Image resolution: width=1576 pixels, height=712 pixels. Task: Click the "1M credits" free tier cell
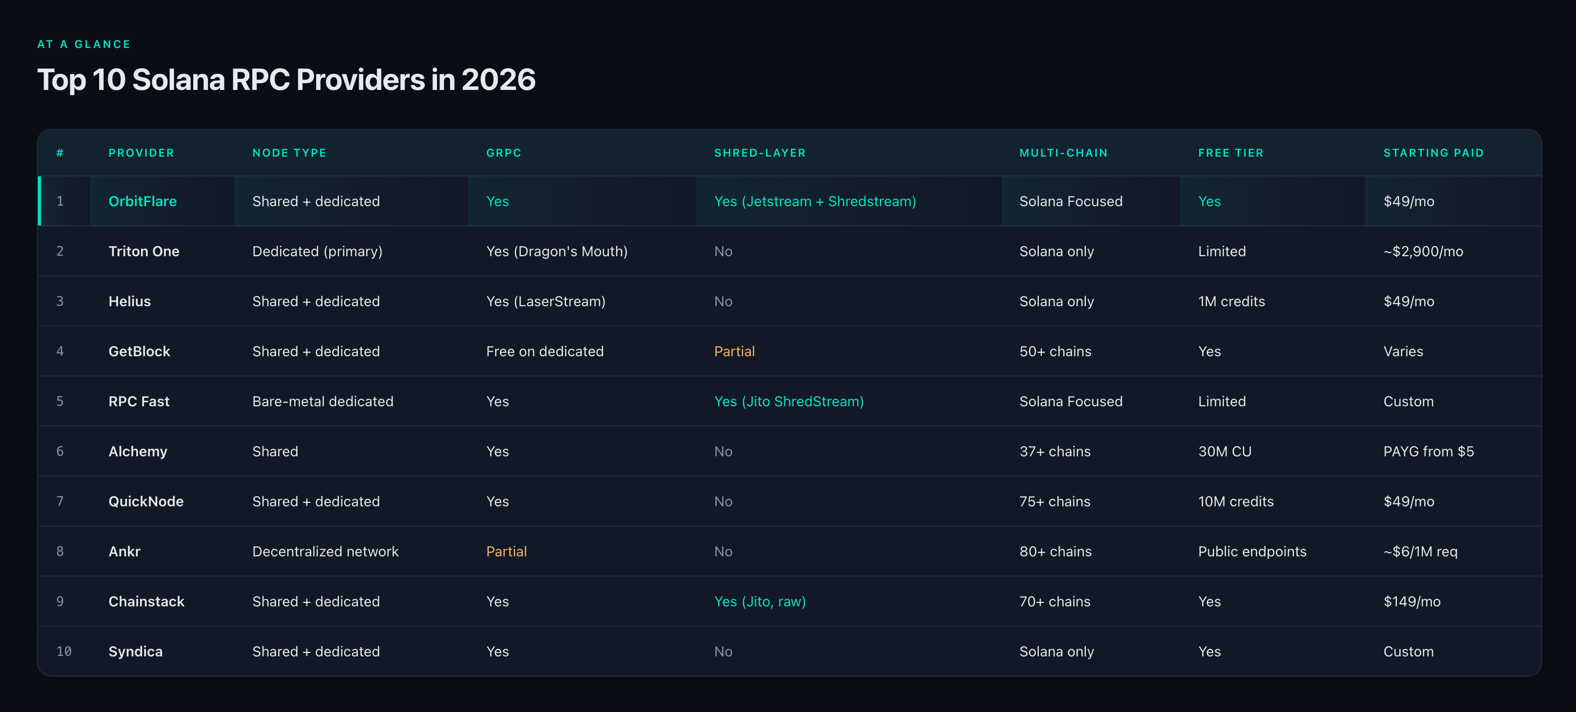click(1232, 301)
